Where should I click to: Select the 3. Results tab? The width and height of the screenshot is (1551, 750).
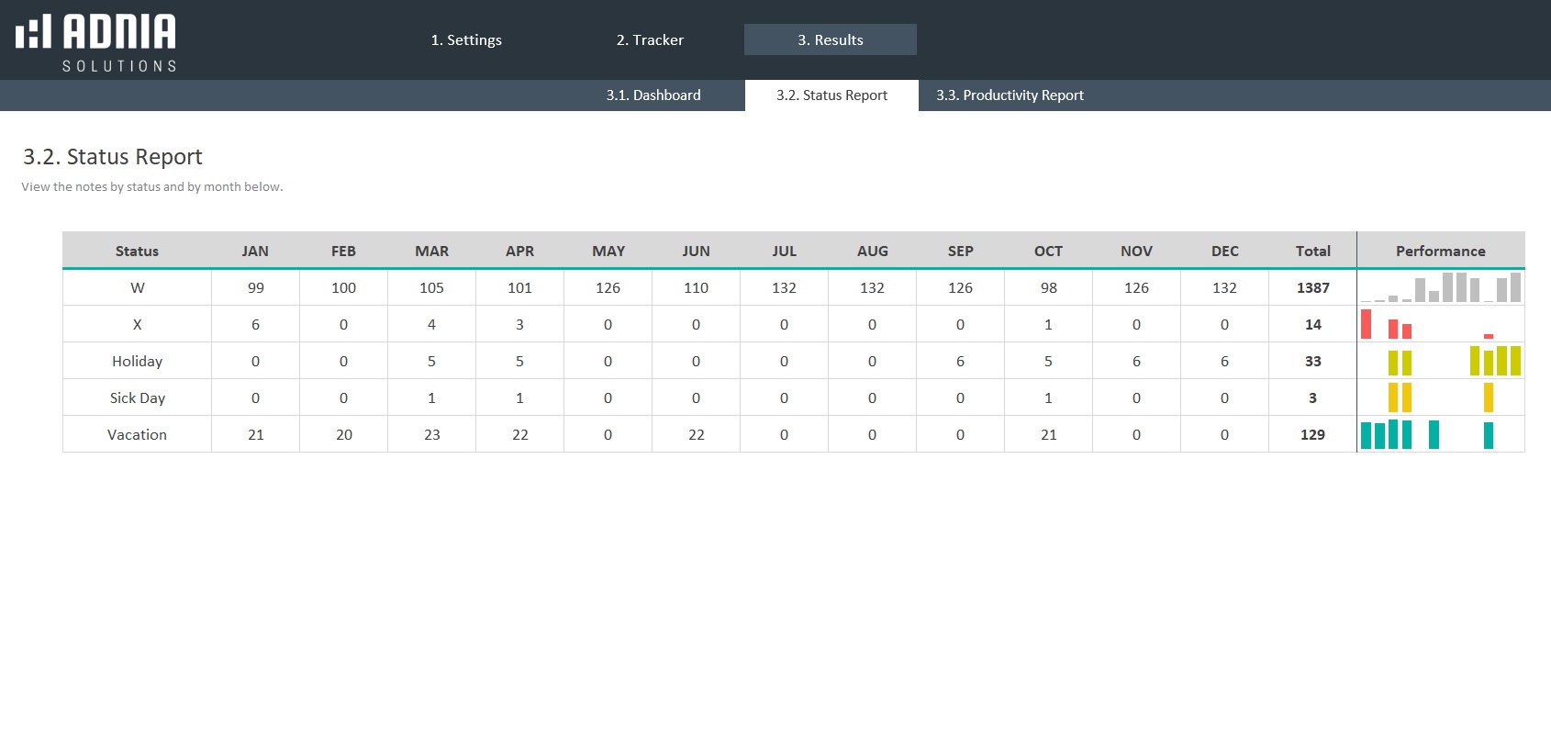tap(830, 39)
